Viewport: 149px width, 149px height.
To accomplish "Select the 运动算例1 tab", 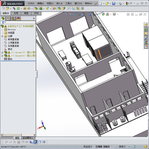I will tap(28, 138).
